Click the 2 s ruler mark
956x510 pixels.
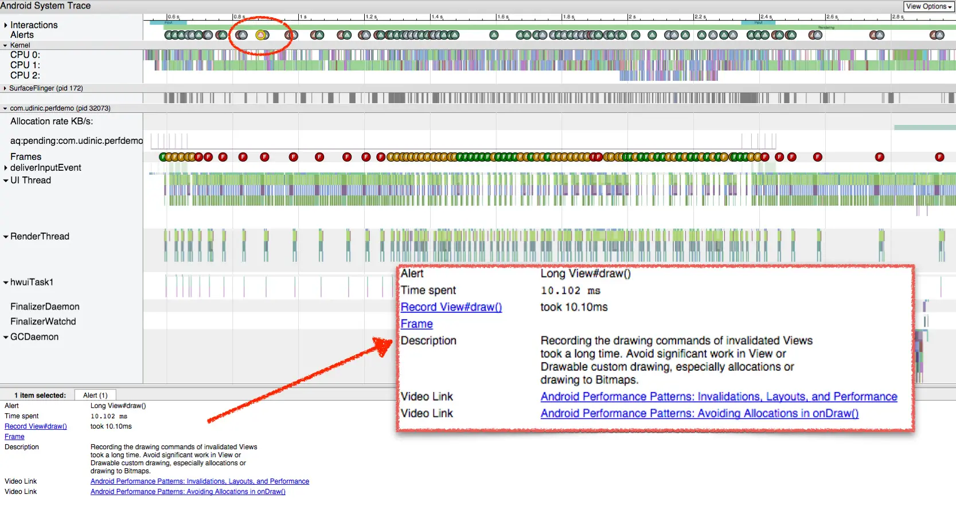point(632,17)
